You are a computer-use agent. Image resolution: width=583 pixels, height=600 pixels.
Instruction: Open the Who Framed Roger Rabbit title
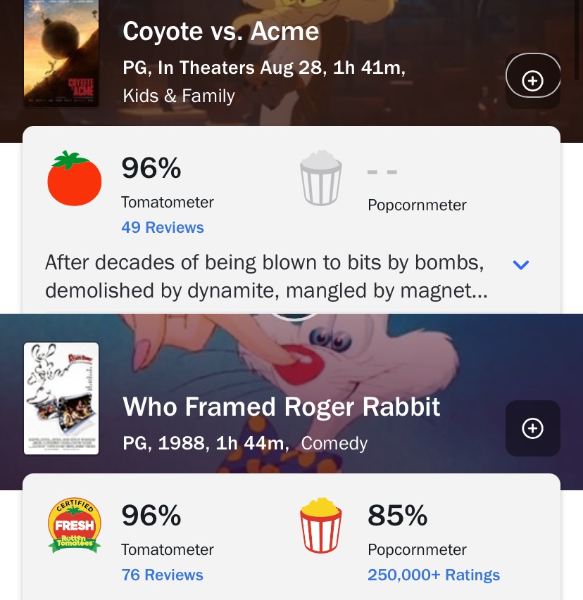[x=281, y=407]
